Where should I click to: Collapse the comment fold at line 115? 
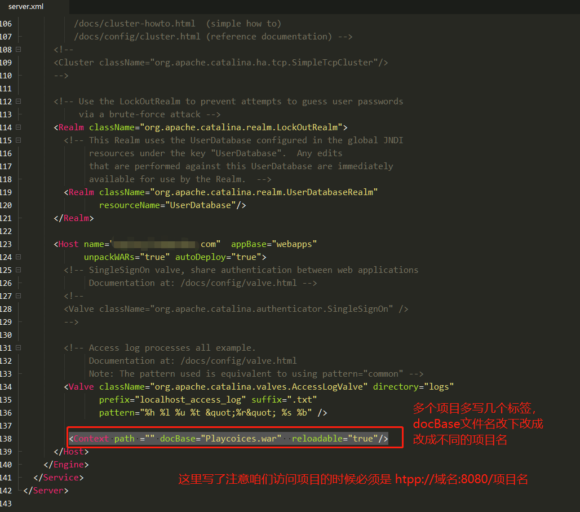(18, 140)
